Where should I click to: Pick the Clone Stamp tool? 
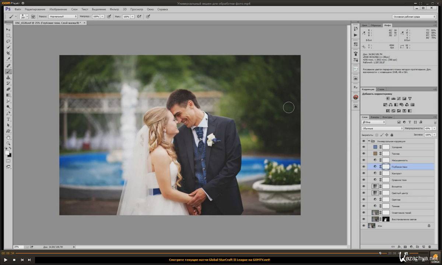pyautogui.click(x=8, y=78)
